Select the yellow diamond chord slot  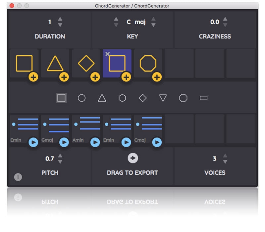coord(86,63)
